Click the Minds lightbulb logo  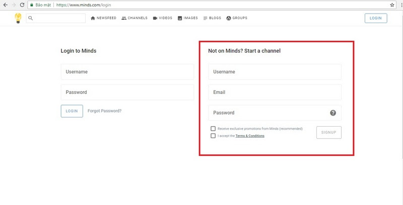[18, 18]
